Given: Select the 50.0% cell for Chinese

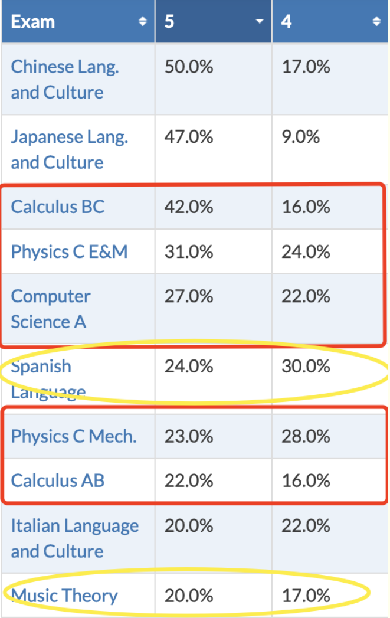Looking at the screenshot, I should (214, 79).
